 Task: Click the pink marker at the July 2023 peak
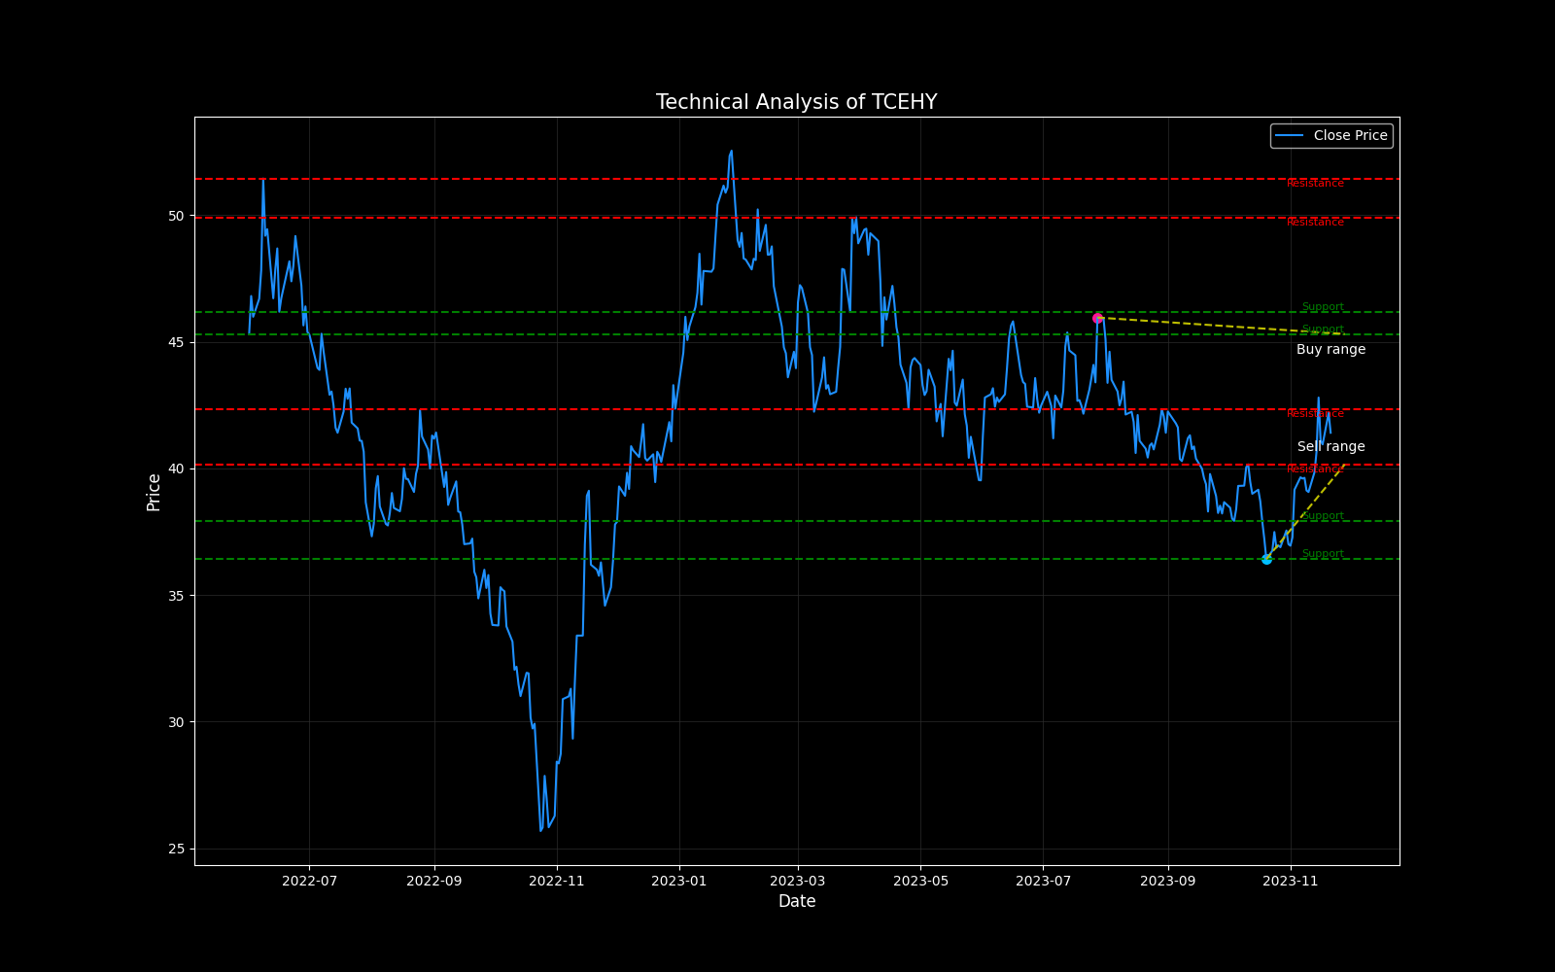[x=1097, y=318]
